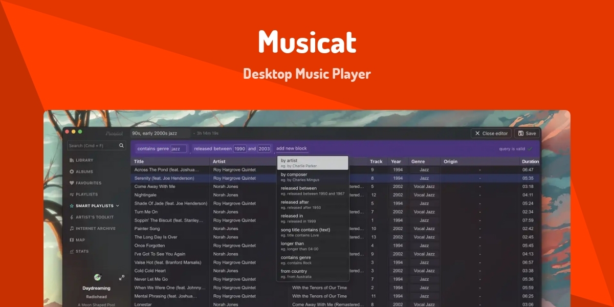614x307 pixels.
Task: Click the spinning disc album art
Action: 97,277
